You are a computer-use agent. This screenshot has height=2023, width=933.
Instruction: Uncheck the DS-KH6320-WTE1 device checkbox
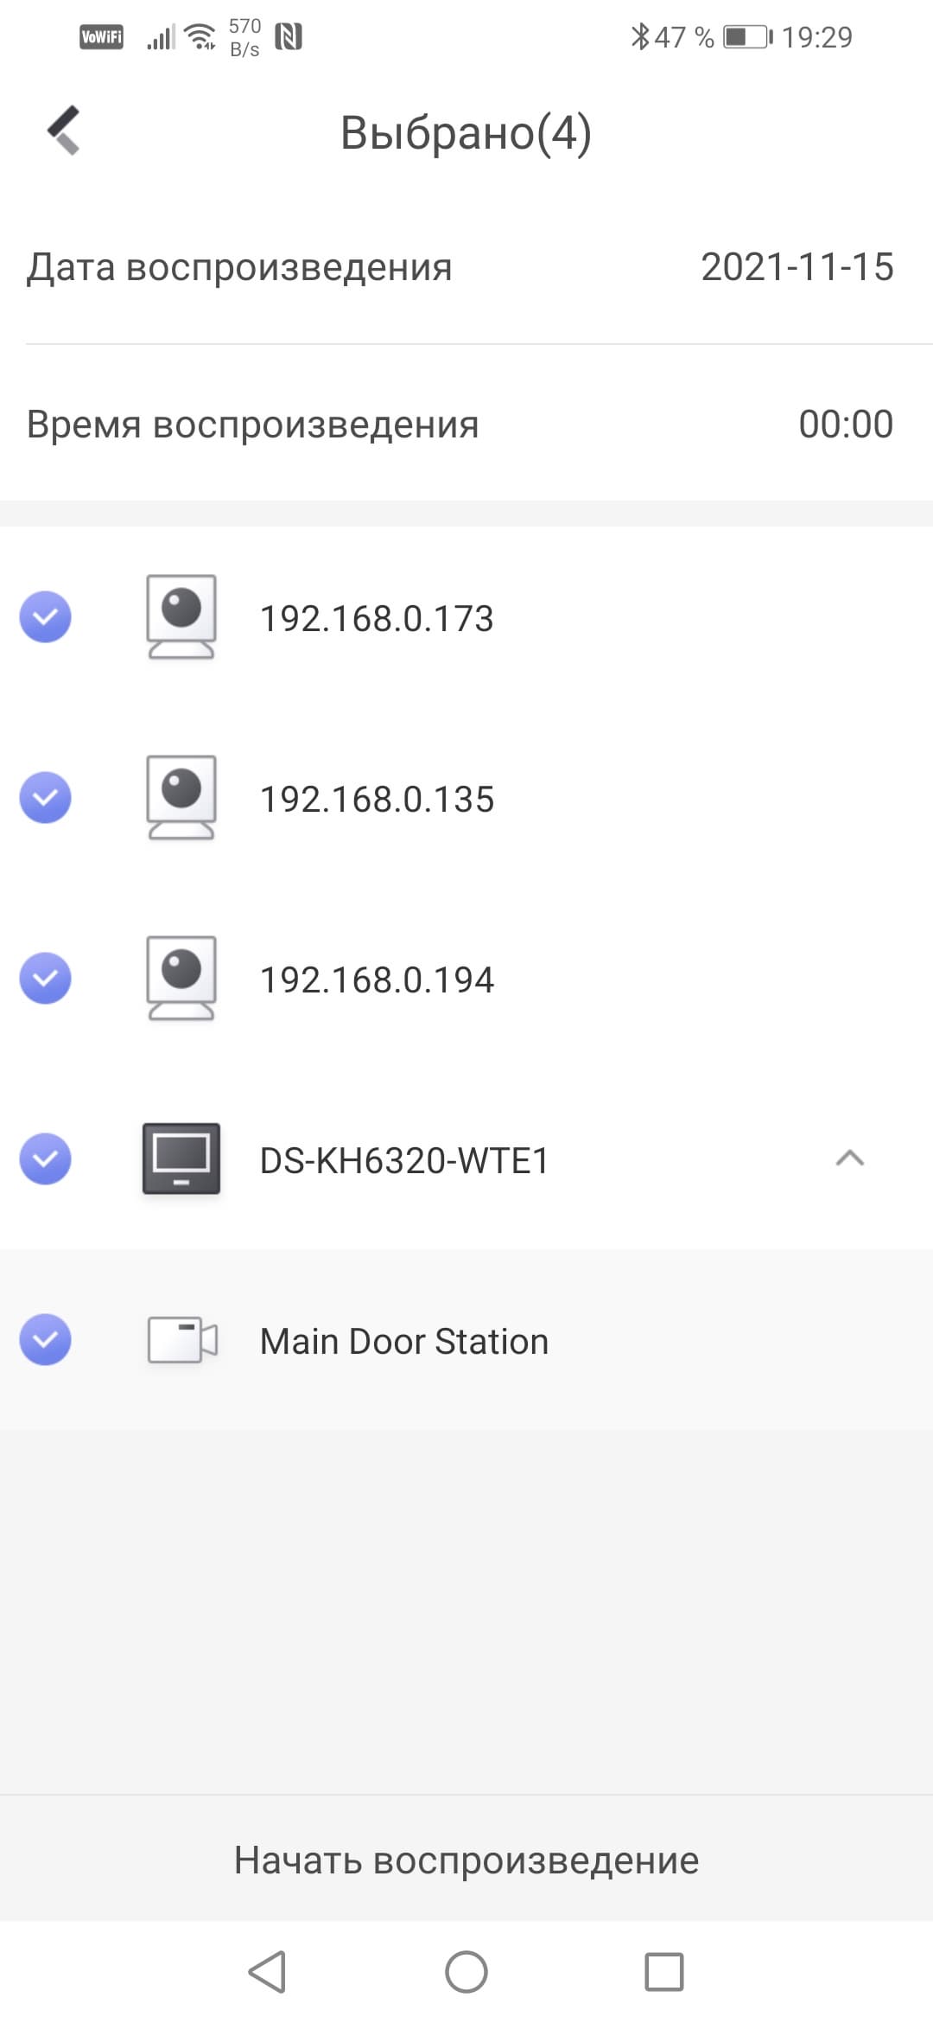click(45, 1159)
